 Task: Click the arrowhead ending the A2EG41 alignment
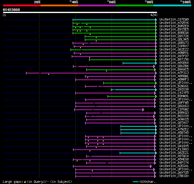coord(151,166)
